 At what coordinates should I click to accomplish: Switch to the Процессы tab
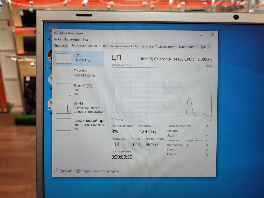click(61, 46)
